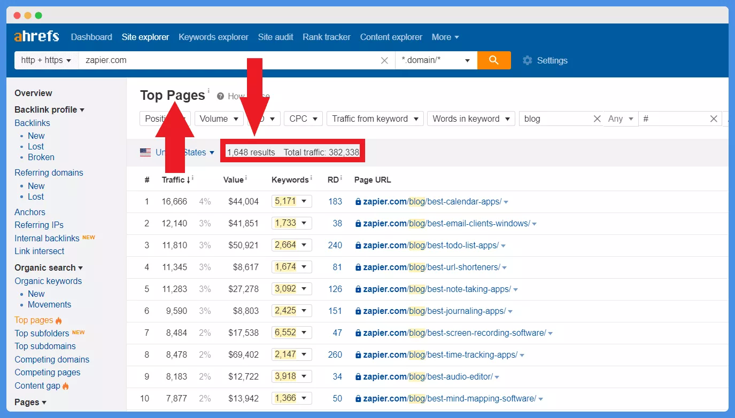735x418 pixels.
Task: Click the ahrefs logo
Action: [x=37, y=37]
